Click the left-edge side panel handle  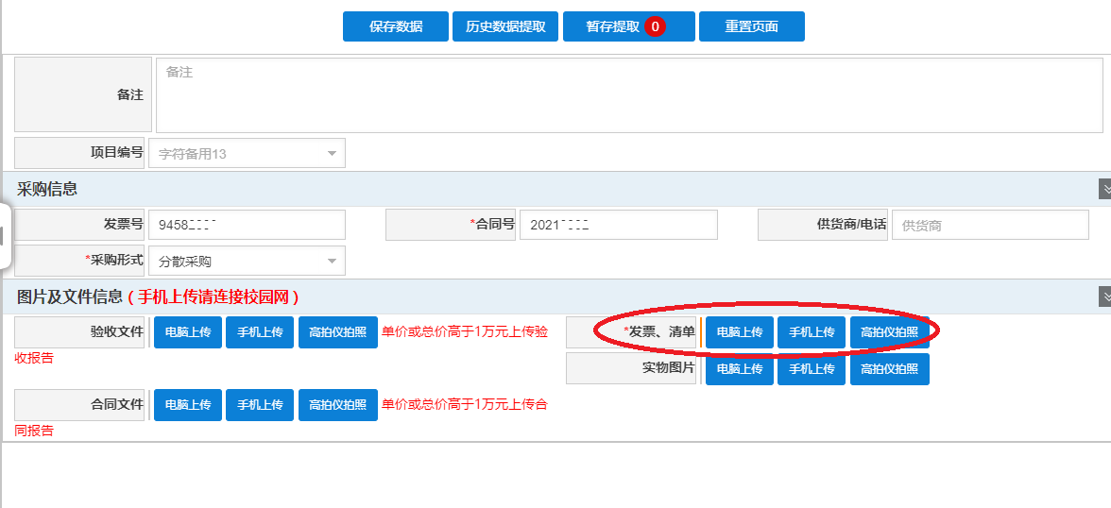pos(4,235)
